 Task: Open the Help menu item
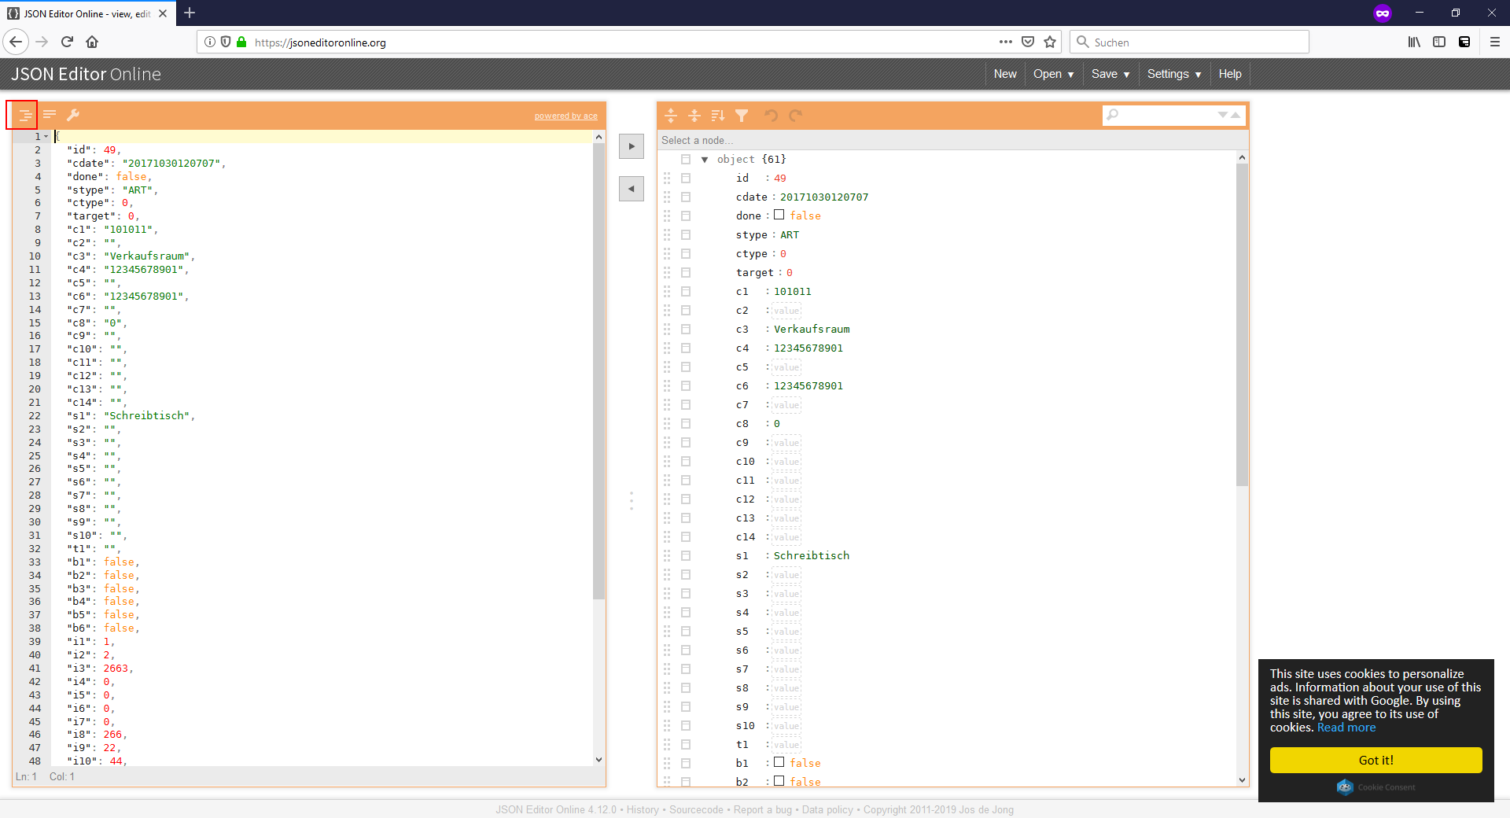click(1229, 74)
